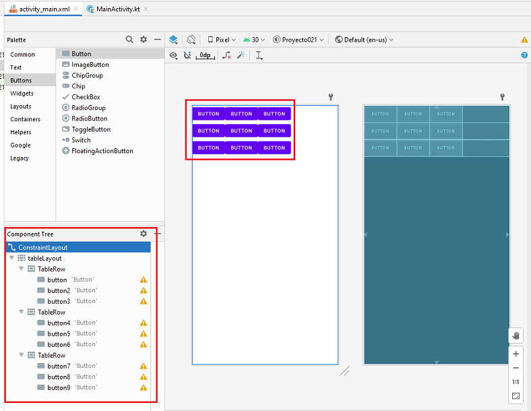531x411 pixels.
Task: Open Default (en-us) locale dropdown
Action: click(364, 40)
